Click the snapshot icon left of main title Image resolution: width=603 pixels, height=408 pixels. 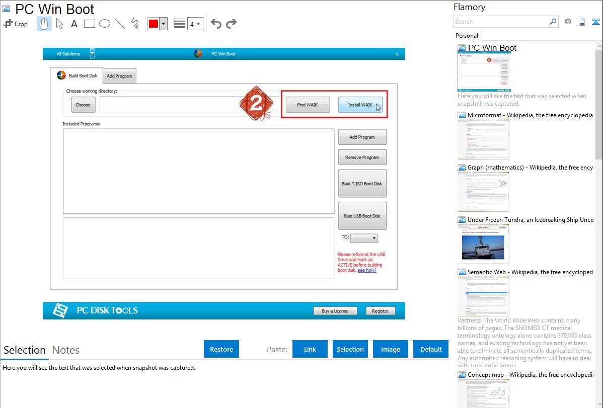[x=6, y=9]
